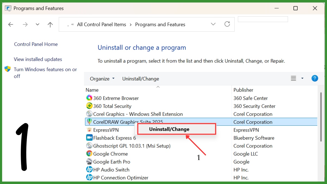Click the Blueberry Software publisher cell
The height and width of the screenshot is (184, 327).
click(254, 138)
